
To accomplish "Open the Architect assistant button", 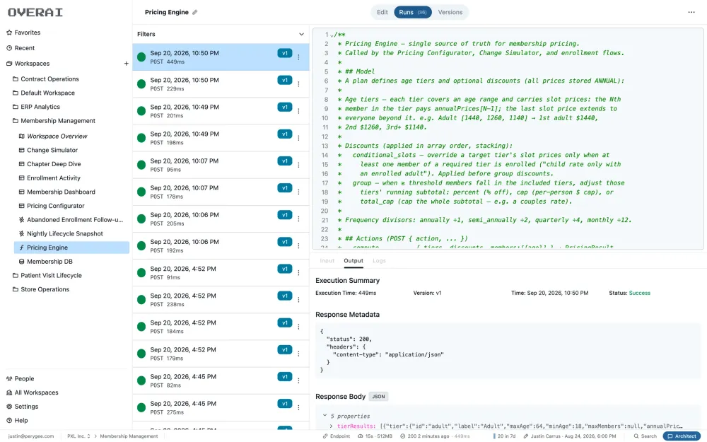I will pos(682,436).
